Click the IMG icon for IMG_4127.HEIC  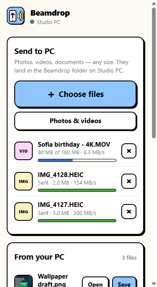tap(24, 212)
